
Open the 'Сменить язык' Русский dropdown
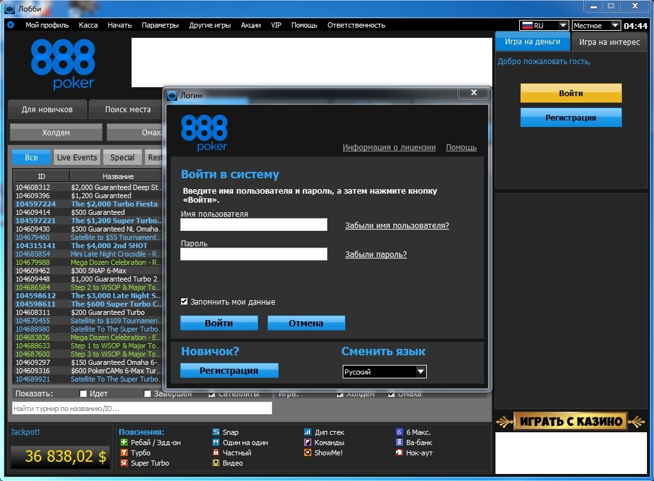click(384, 371)
